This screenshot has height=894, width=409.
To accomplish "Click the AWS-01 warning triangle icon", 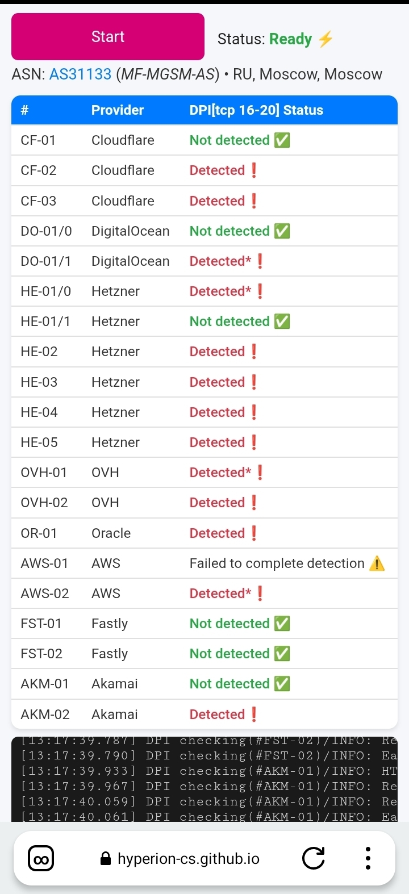I will [x=377, y=563].
